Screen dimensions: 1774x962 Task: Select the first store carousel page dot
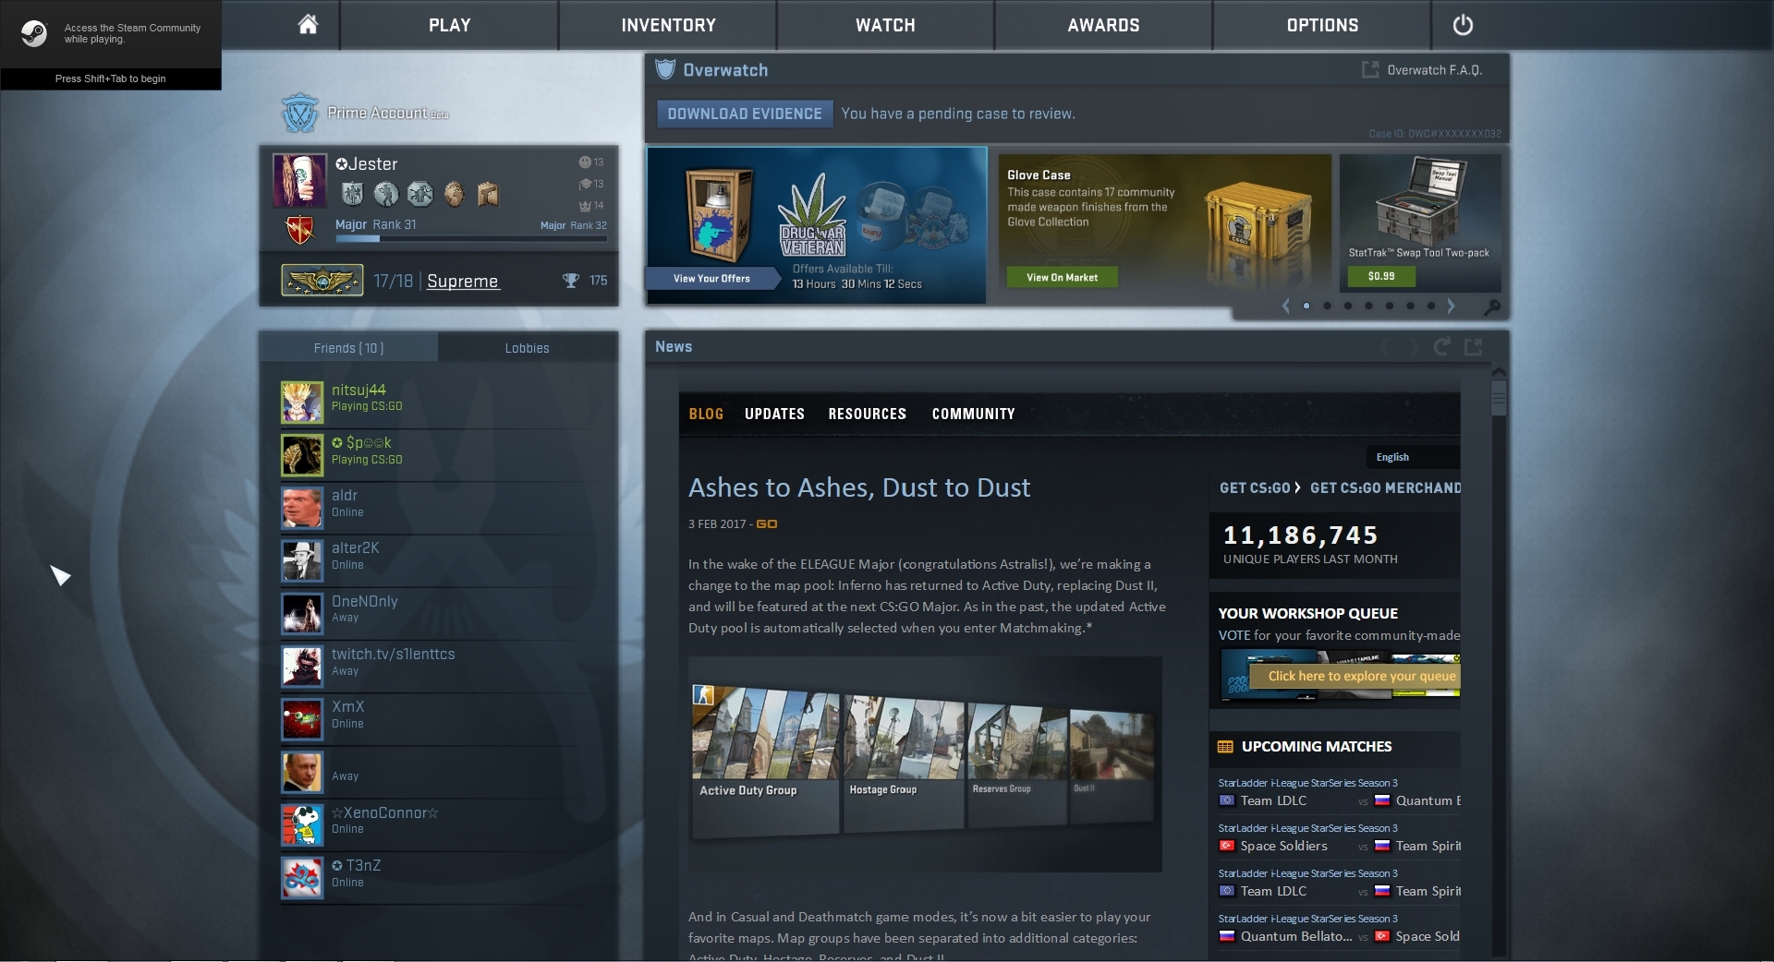(x=1306, y=306)
